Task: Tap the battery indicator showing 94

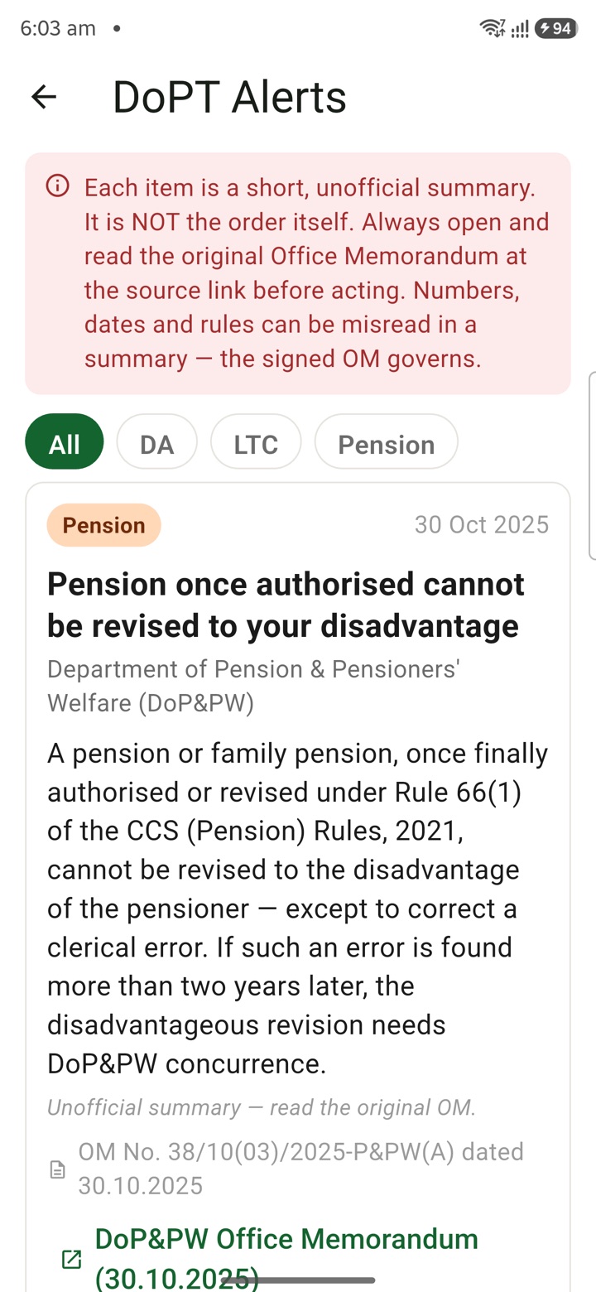Action: [555, 29]
